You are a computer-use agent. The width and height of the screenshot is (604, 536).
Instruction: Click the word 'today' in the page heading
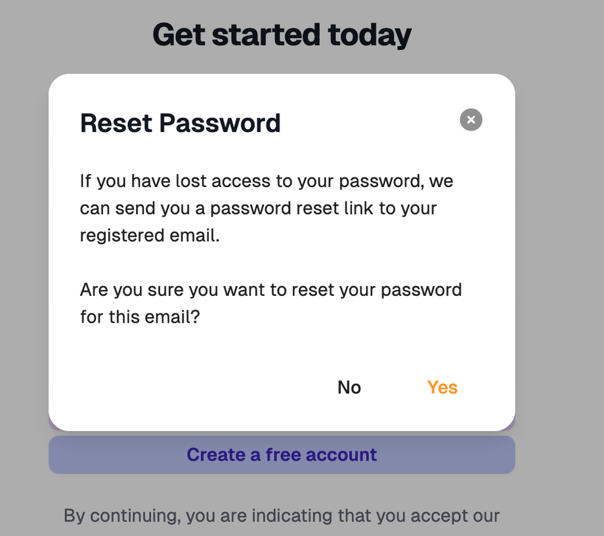pyautogui.click(x=370, y=35)
